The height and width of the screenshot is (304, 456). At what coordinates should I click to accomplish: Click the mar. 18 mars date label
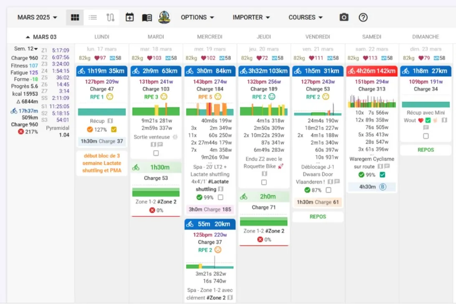click(156, 49)
